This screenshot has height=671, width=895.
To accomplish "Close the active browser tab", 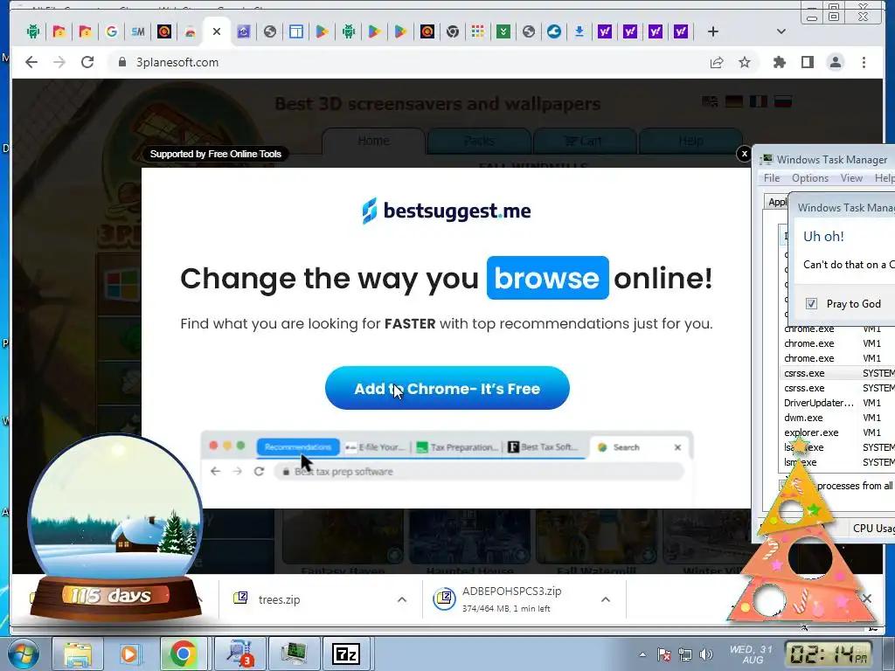I will click(217, 31).
